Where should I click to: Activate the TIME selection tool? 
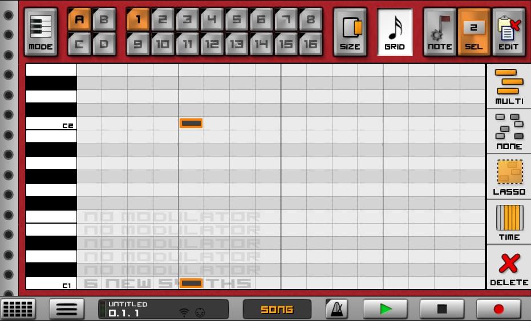point(509,222)
